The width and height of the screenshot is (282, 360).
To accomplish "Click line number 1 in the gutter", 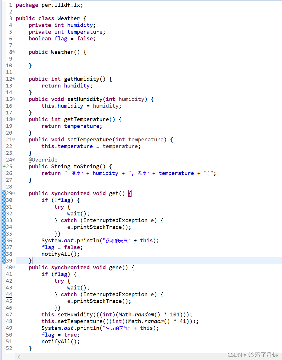I will 11,5.
